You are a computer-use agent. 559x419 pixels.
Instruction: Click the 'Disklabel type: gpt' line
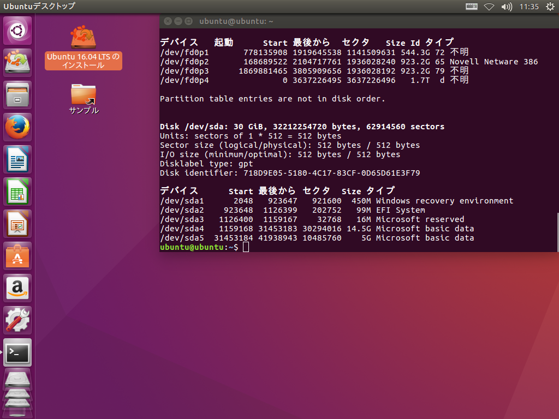point(206,164)
